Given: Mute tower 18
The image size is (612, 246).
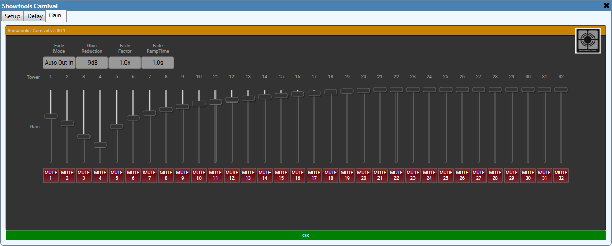Looking at the screenshot, I should point(331,175).
